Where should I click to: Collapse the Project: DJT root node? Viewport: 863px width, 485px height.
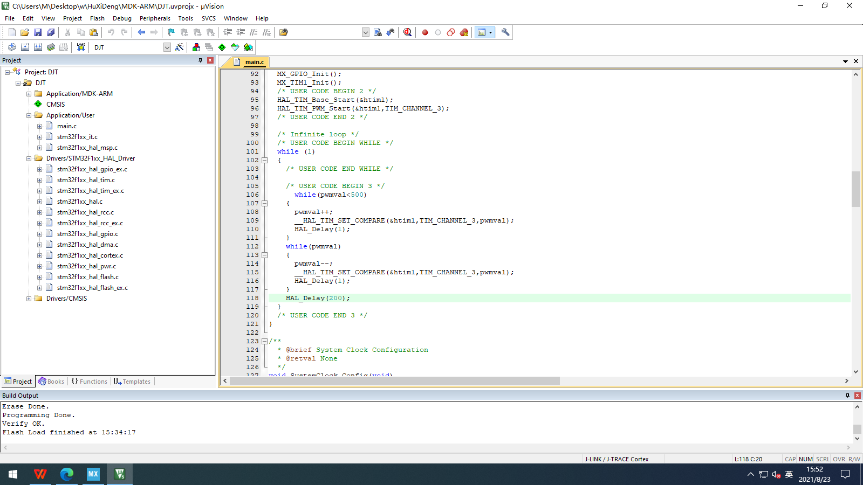point(7,72)
